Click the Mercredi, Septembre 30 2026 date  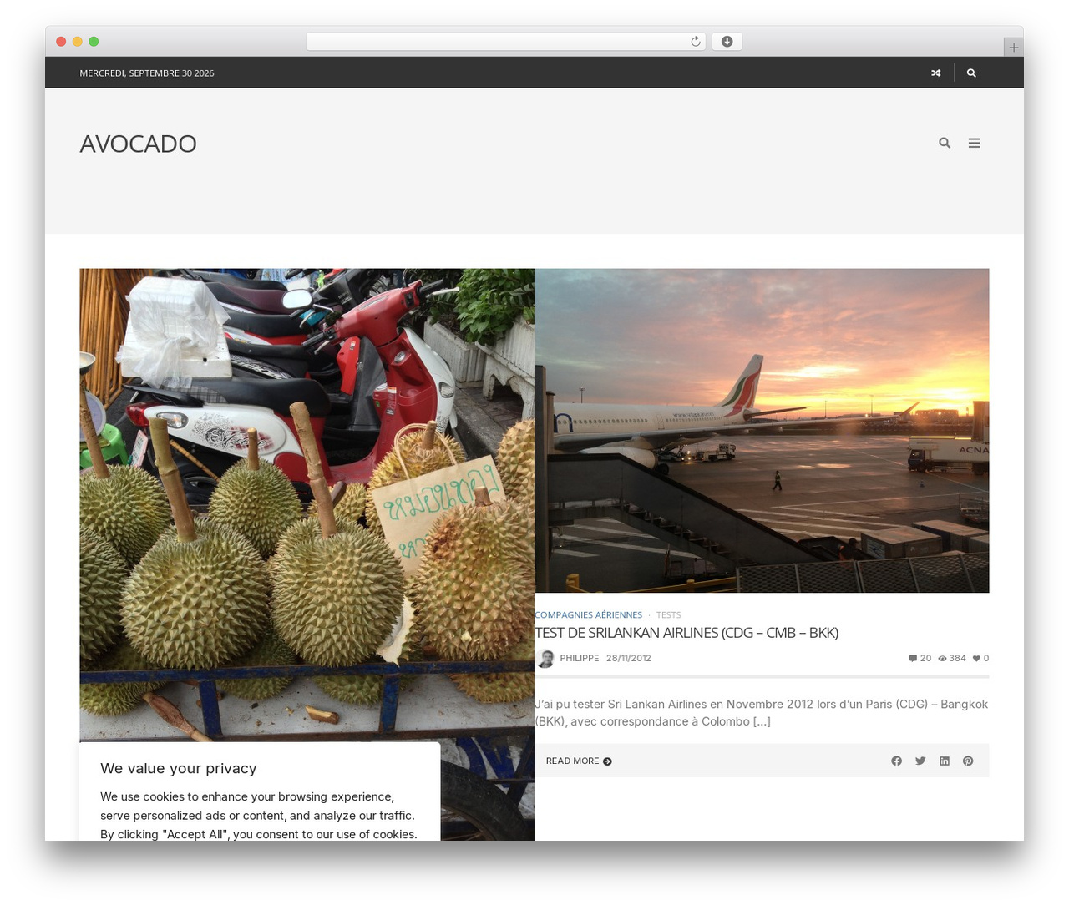[147, 73]
